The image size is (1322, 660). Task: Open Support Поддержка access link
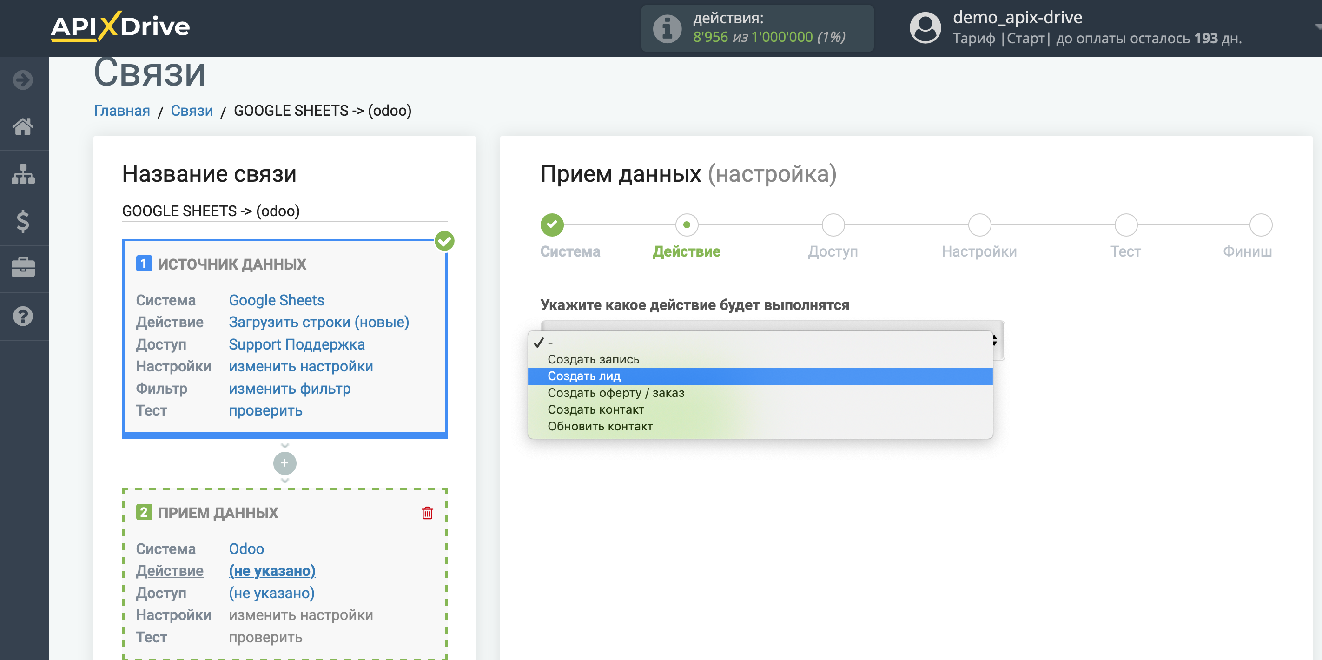click(297, 344)
